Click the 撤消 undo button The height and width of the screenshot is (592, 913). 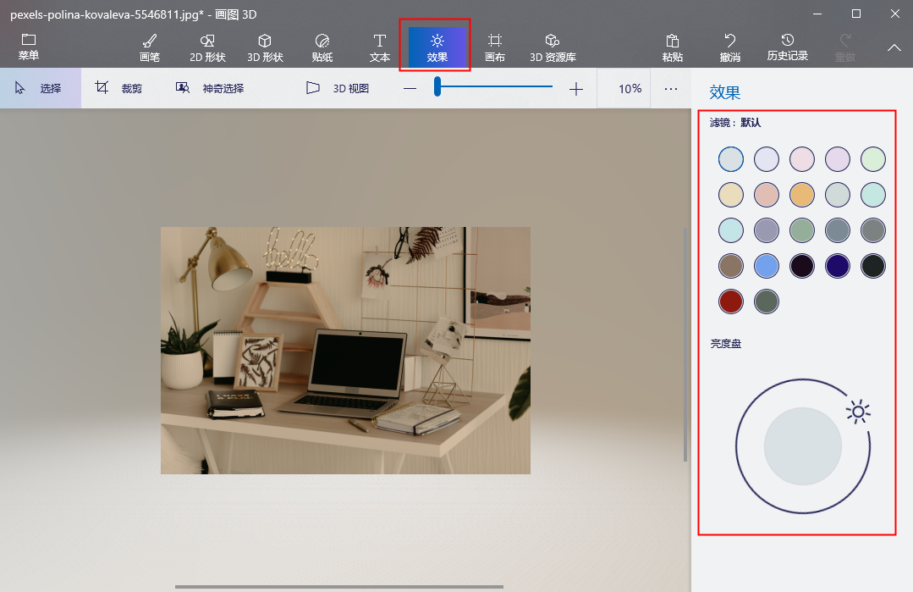[729, 47]
